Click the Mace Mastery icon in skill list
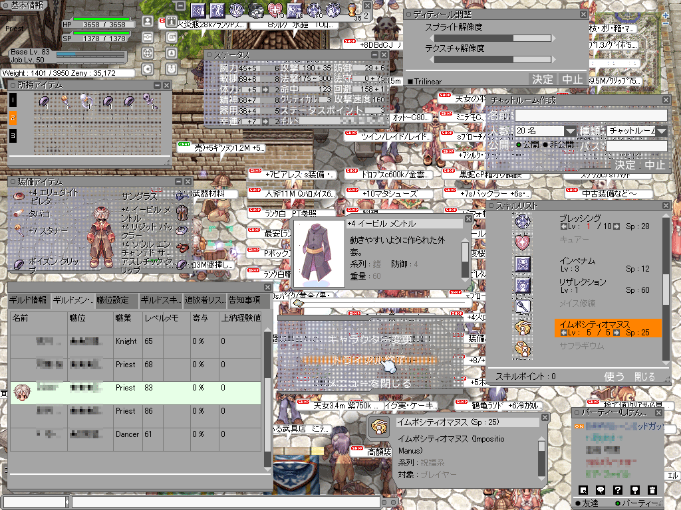The height and width of the screenshot is (510, 681). tap(523, 307)
